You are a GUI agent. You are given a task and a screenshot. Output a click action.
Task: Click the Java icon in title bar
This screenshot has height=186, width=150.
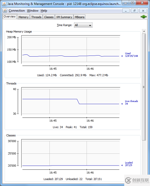(x=4, y=4)
